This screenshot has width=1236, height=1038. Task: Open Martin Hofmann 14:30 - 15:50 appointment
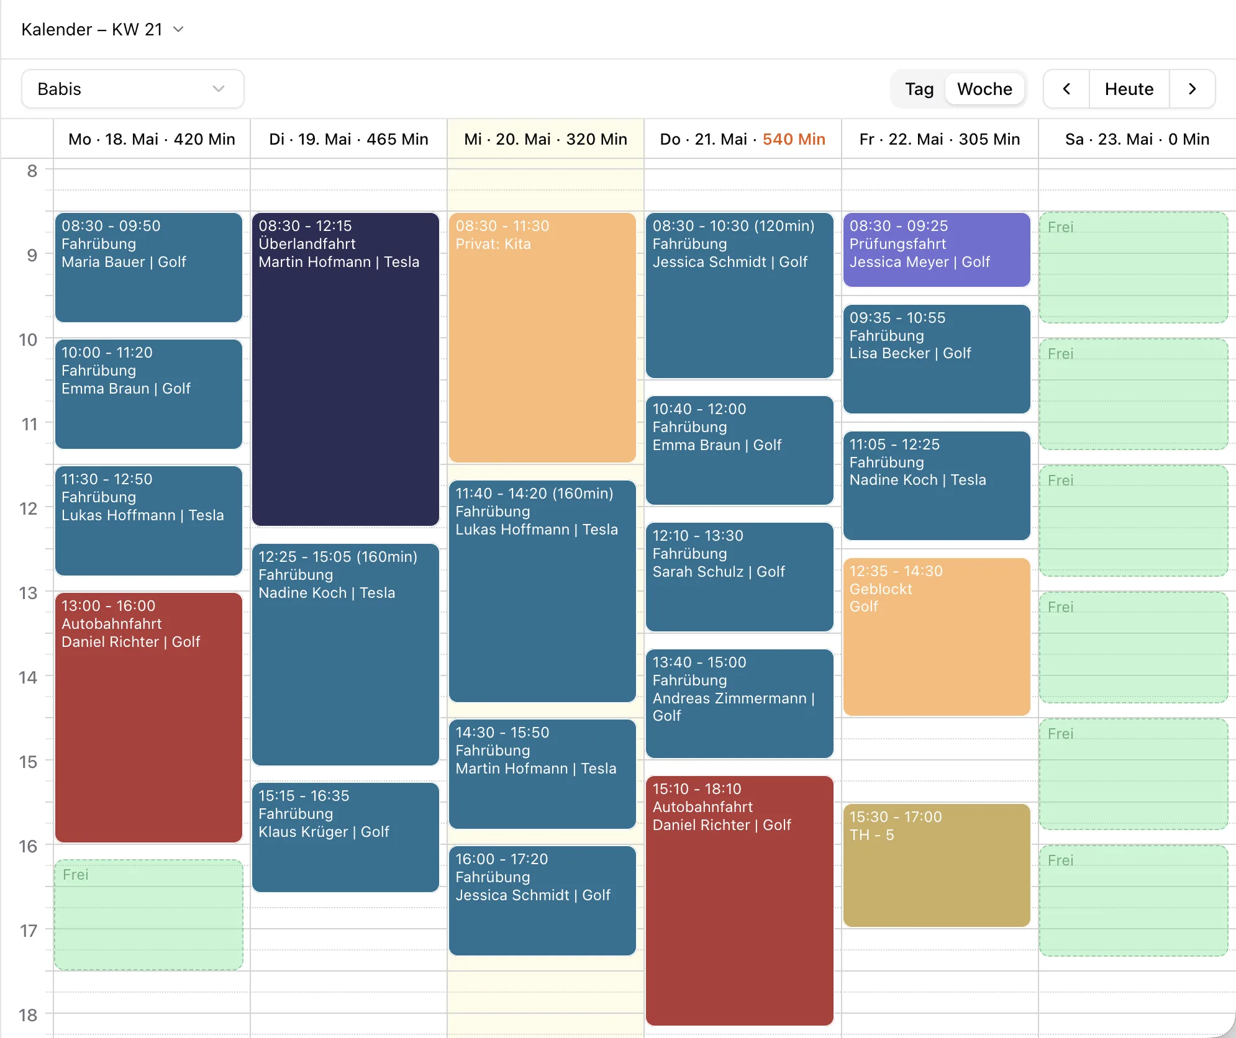tap(542, 774)
